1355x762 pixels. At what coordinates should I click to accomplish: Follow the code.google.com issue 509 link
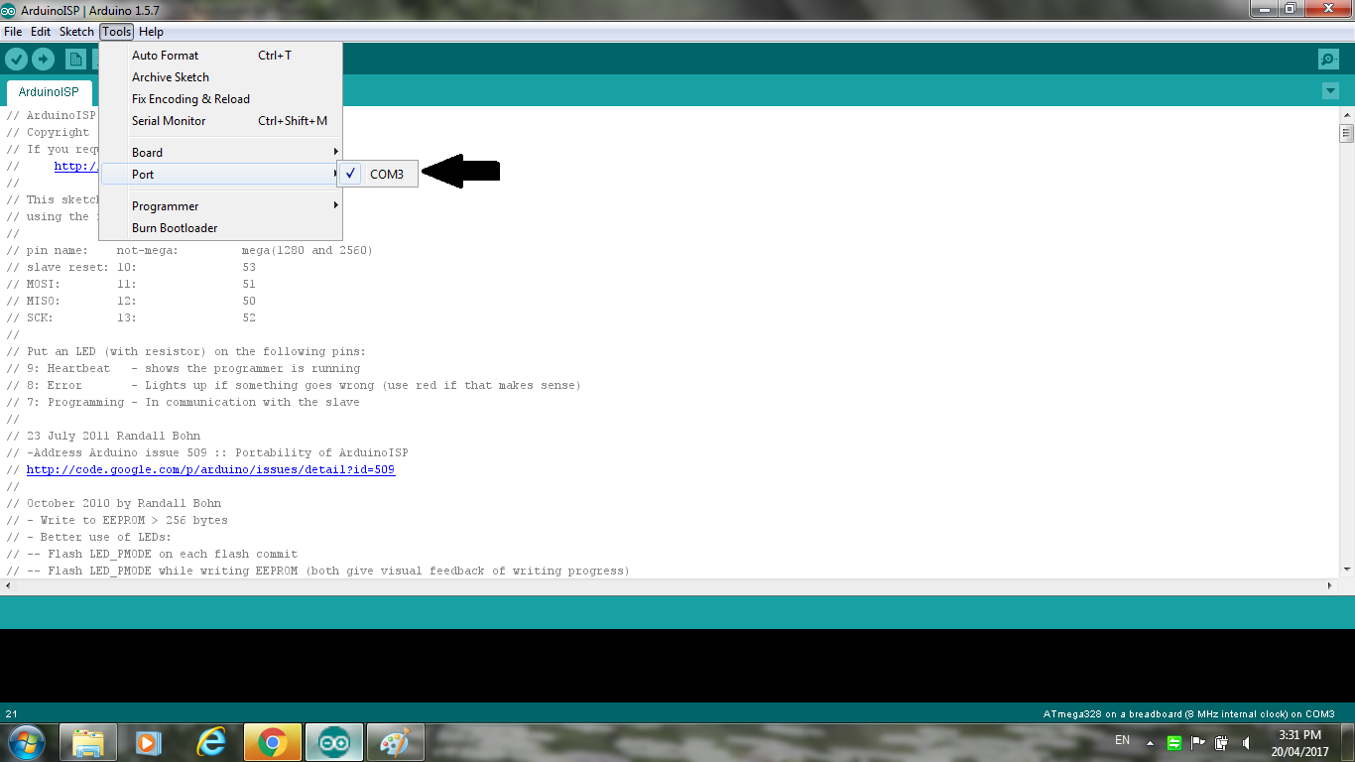click(x=210, y=469)
